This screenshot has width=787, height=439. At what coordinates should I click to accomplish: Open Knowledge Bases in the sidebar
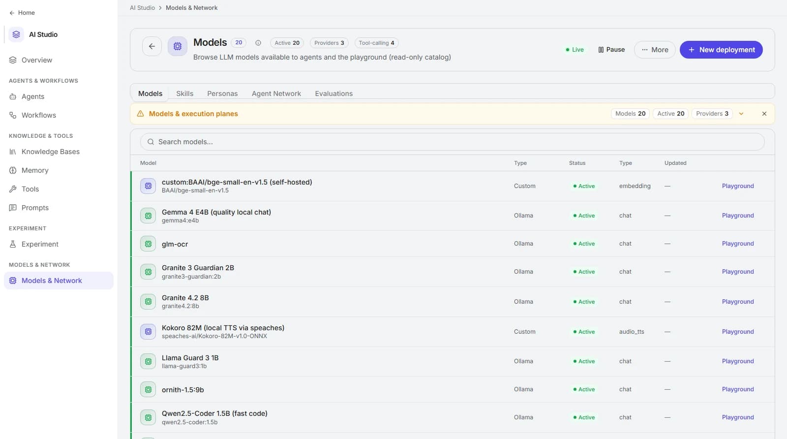pos(59,152)
